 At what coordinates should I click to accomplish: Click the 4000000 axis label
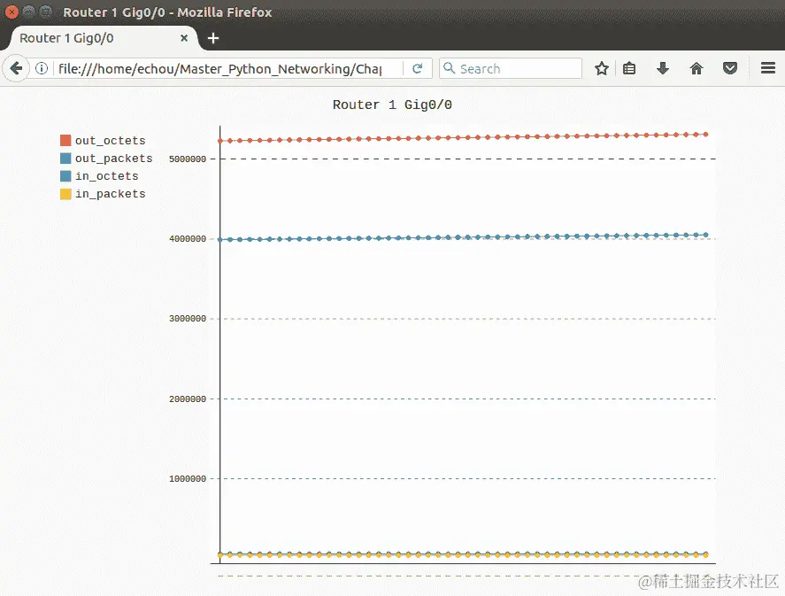[188, 239]
